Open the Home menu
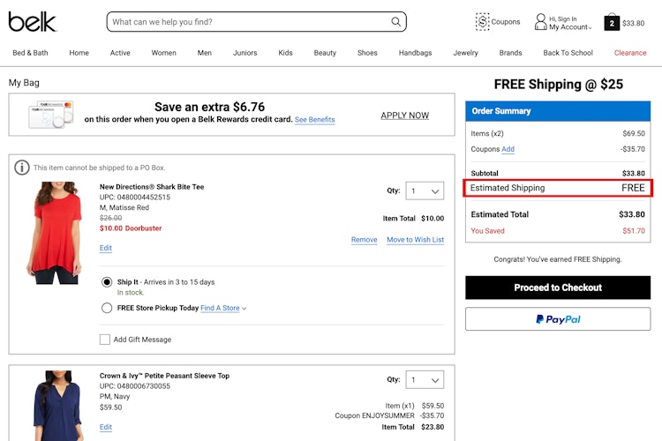Image resolution: width=662 pixels, height=441 pixels. coord(79,53)
